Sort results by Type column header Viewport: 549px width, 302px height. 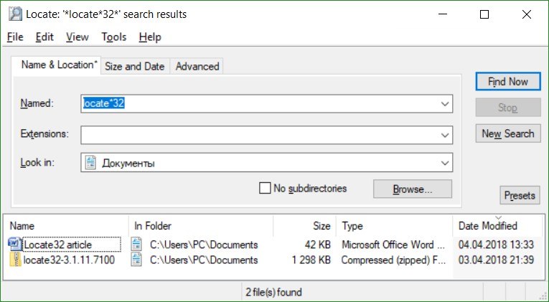click(394, 226)
